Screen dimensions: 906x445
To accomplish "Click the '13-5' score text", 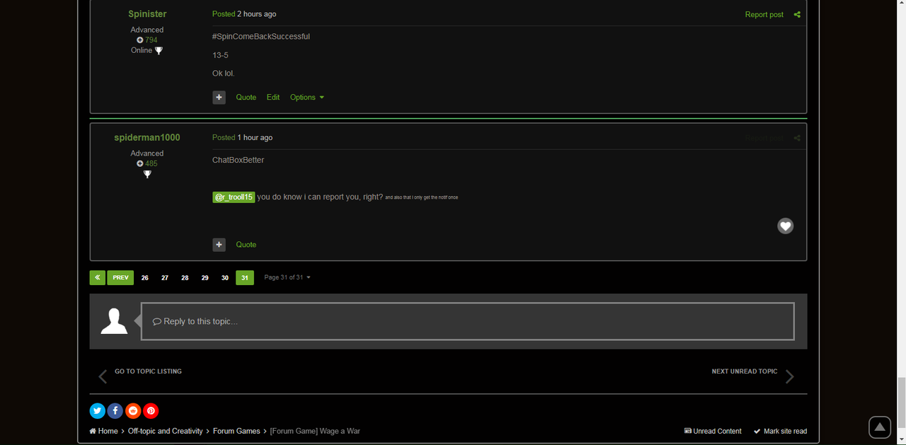I will point(220,55).
